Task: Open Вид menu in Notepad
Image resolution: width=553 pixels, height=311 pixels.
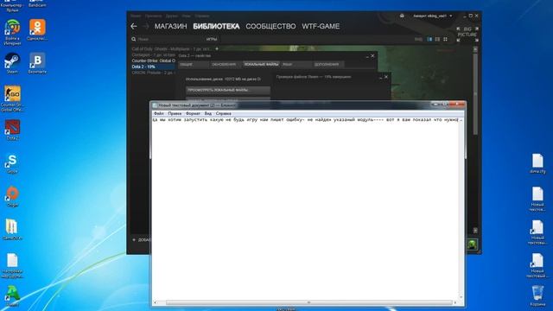Action: pos(208,113)
